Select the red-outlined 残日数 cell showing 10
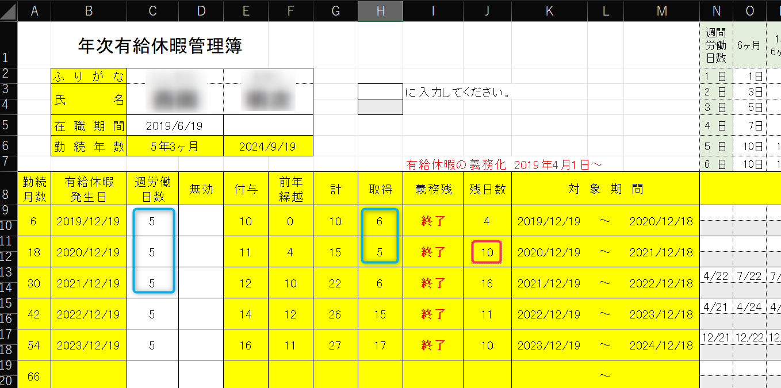 (487, 252)
